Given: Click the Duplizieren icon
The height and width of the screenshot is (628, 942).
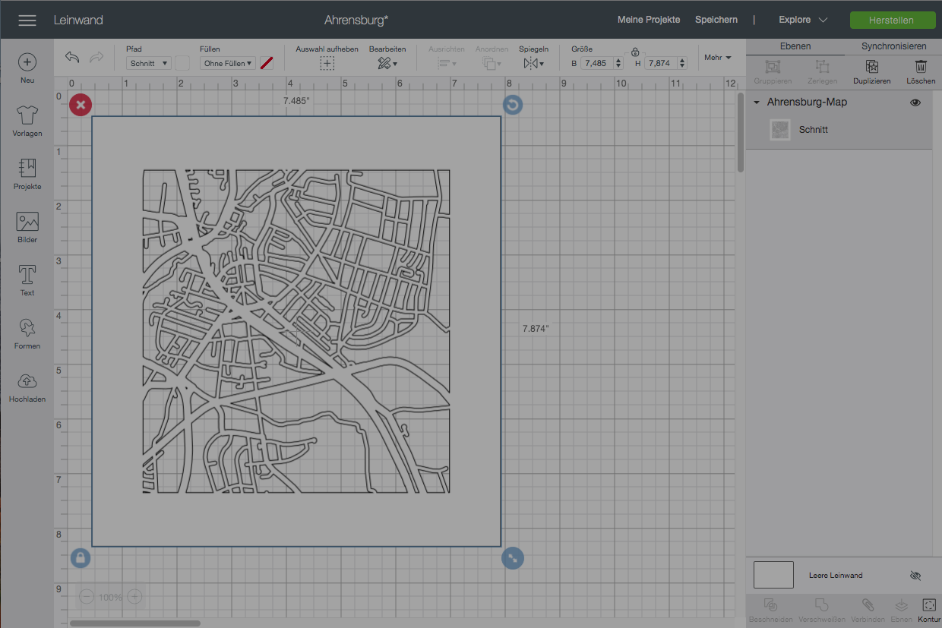Looking at the screenshot, I should click(x=871, y=67).
